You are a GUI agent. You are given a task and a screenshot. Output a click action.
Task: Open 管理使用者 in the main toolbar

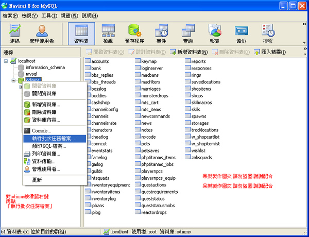click(42, 33)
